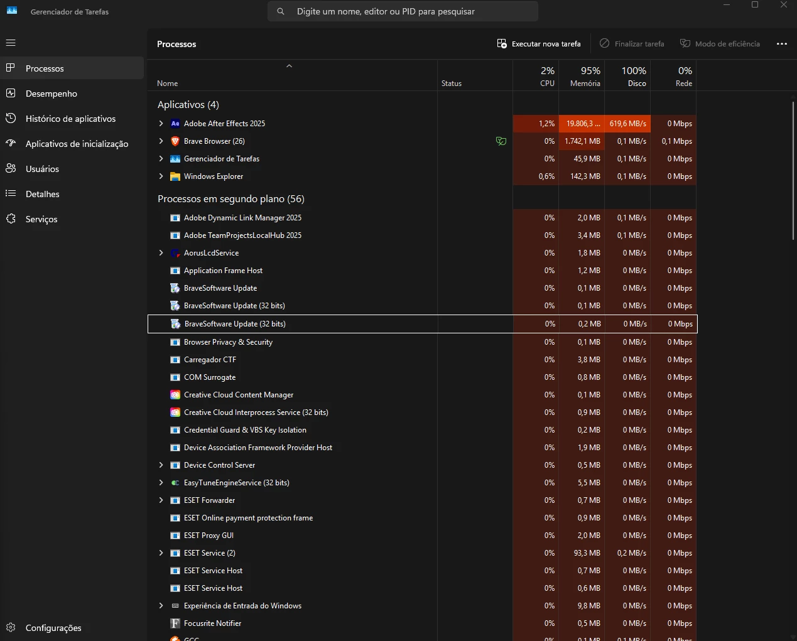Switch to the Detalhes page
797x641 pixels.
click(72, 194)
